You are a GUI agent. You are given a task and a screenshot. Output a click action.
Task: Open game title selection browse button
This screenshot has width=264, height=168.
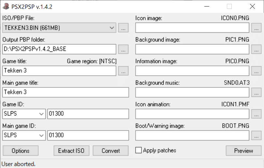(x=123, y=71)
